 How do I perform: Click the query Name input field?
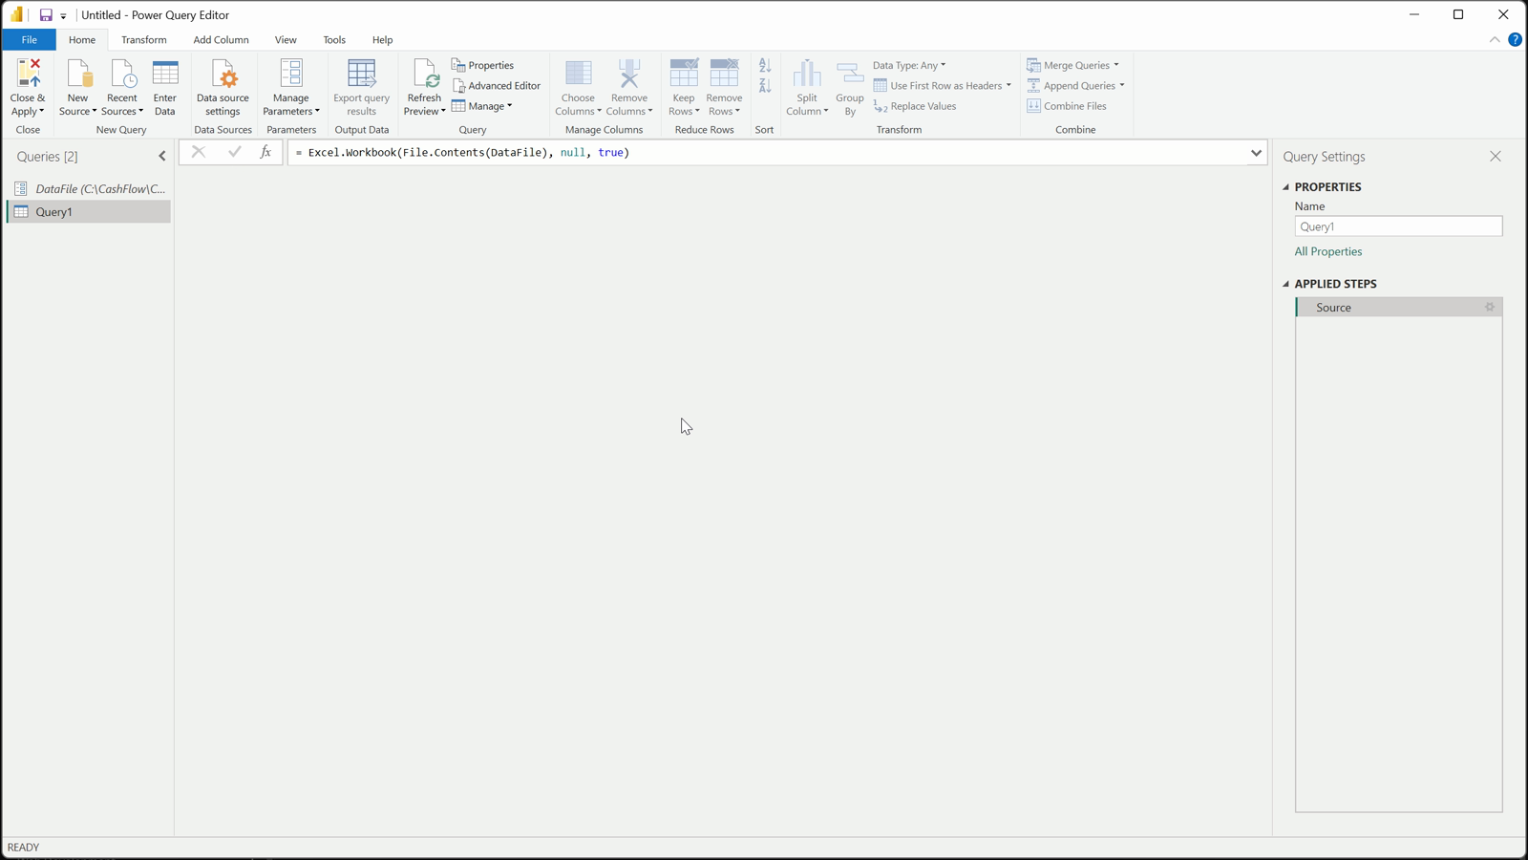click(x=1398, y=226)
